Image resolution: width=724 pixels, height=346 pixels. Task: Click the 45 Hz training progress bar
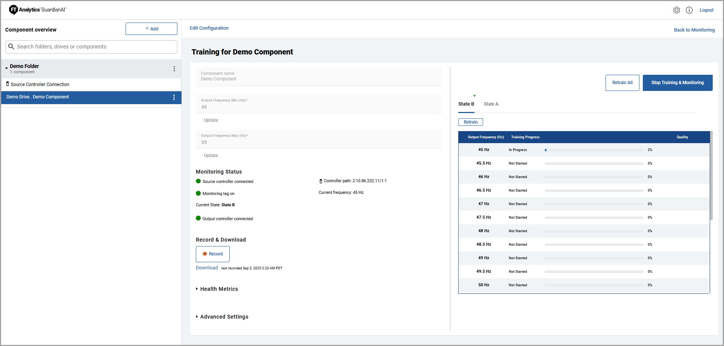[594, 150]
